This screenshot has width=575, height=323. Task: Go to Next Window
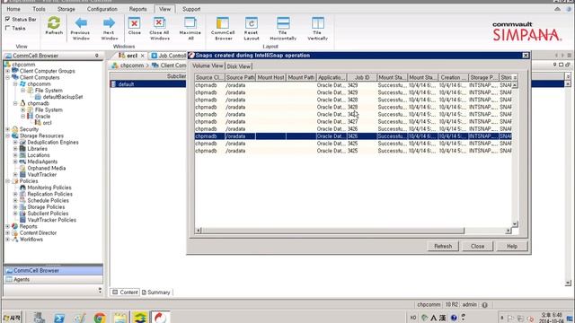(x=109, y=23)
